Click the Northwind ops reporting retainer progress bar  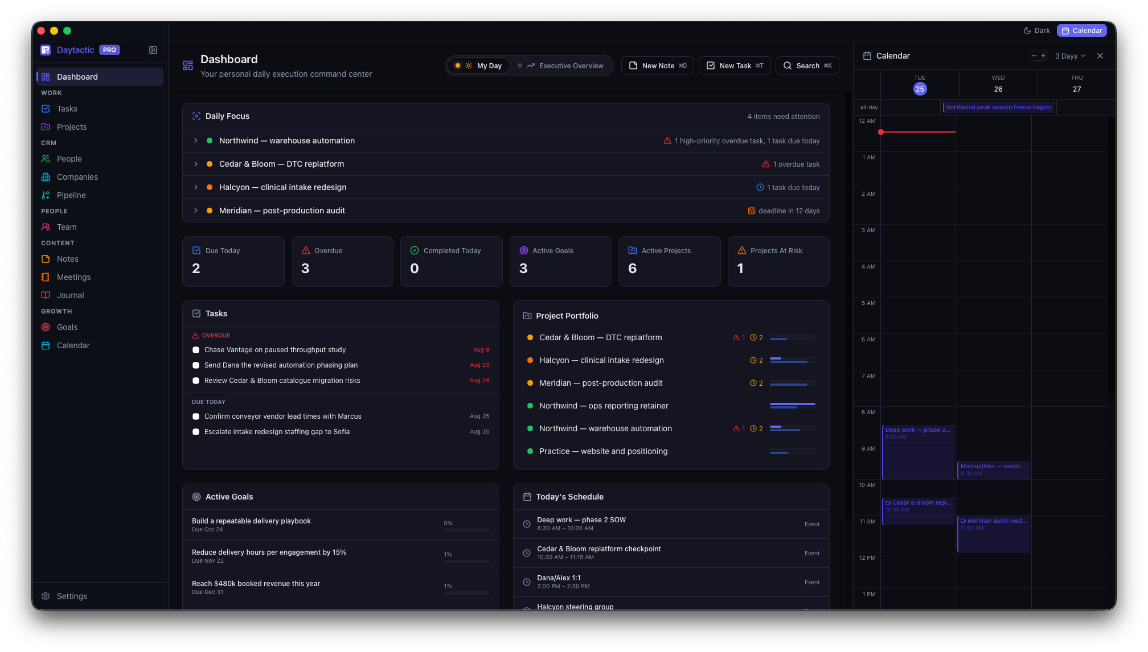[x=792, y=406]
